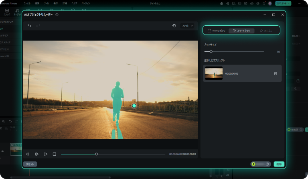This screenshot has height=179, width=308.
Task: Click the リセット button
Action: coord(30,164)
